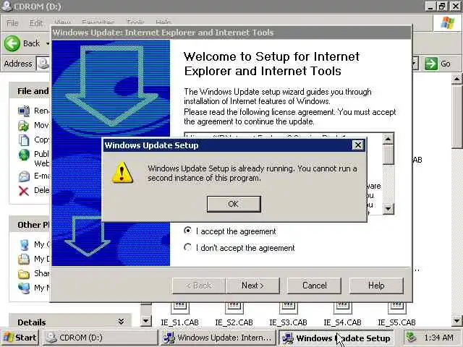Click the E-mail envelope task icon
Viewport: 463px width, 347px height.
(24, 176)
